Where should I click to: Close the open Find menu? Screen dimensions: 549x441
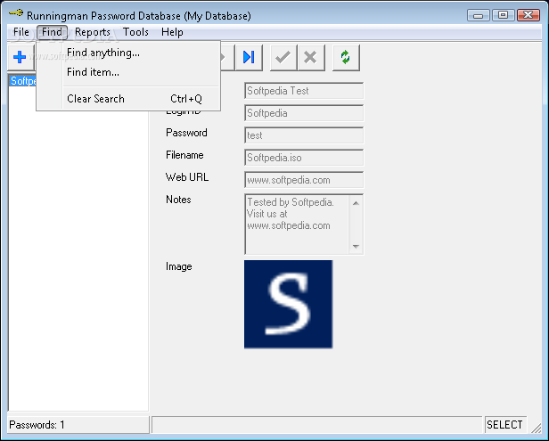tap(52, 32)
